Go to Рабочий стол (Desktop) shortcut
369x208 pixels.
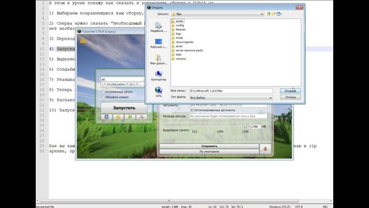click(x=159, y=44)
